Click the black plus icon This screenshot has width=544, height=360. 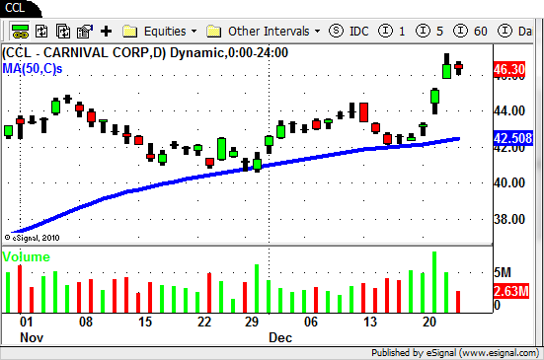click(x=107, y=32)
